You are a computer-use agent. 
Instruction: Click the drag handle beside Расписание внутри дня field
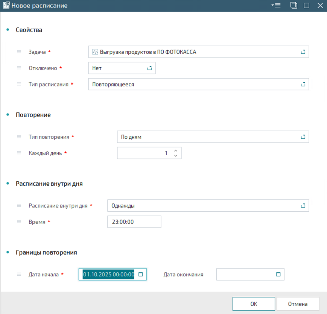19,205
